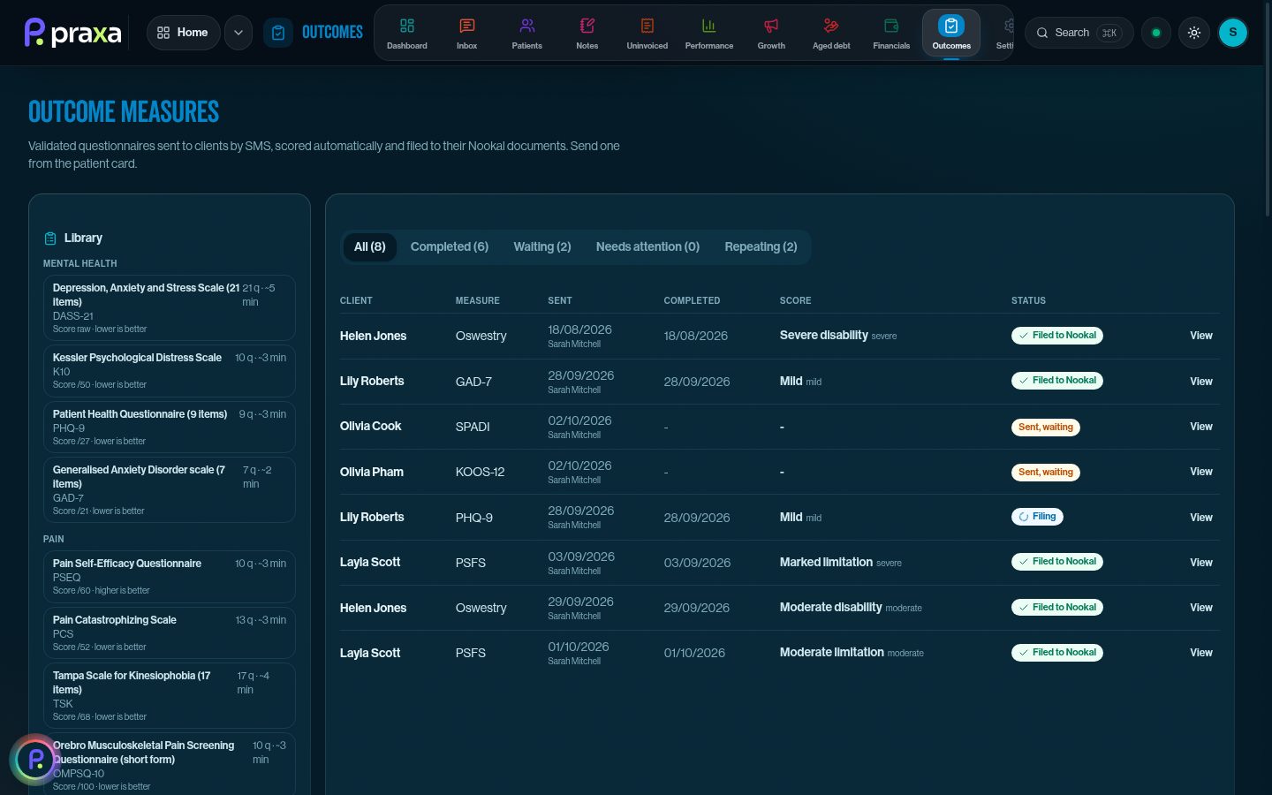Open the Dashboard nav icon
The height and width of the screenshot is (795, 1272).
407,33
